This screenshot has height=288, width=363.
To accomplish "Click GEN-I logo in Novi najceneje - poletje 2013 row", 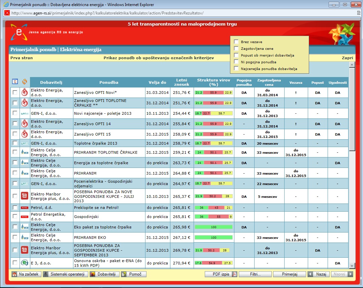I will click(25, 113).
